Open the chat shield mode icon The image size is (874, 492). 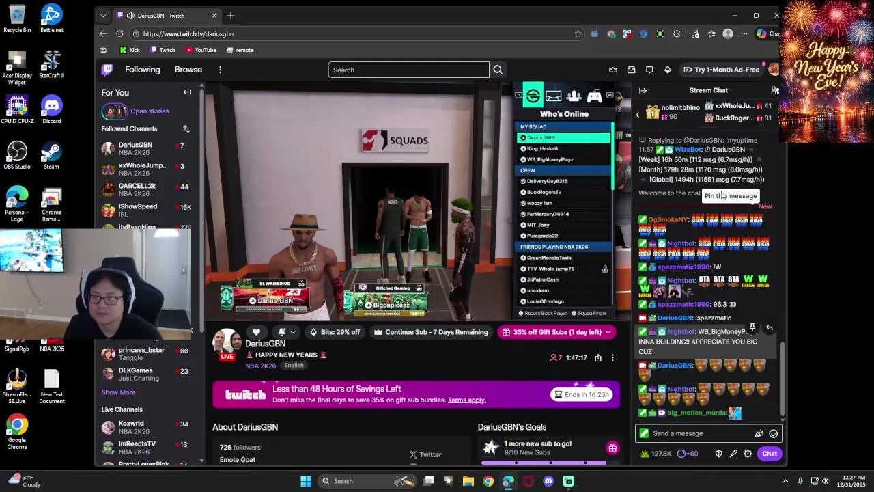tap(718, 454)
